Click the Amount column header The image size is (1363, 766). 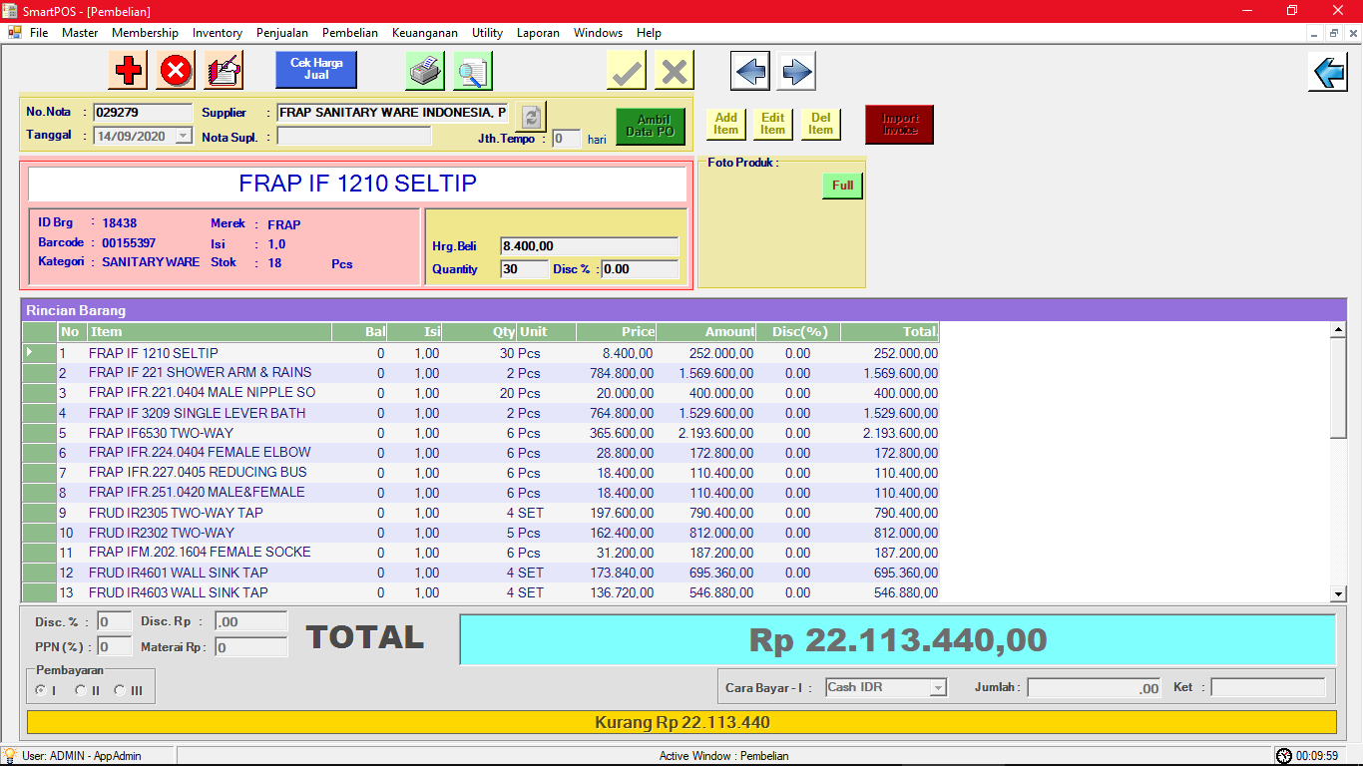[x=705, y=332]
